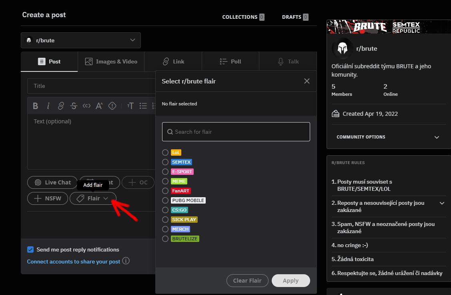Image resolution: width=451 pixels, height=295 pixels.
Task: Close the flair selection dialog
Action: point(307,81)
